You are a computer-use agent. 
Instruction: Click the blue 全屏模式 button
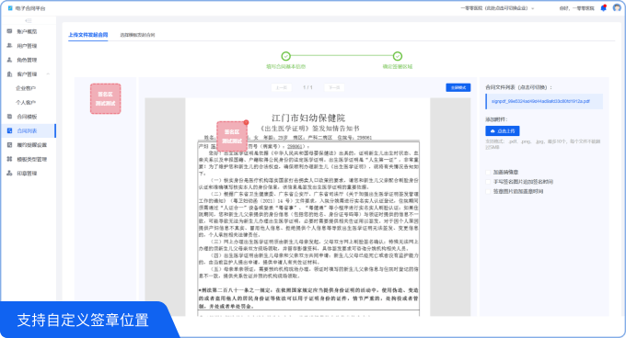[458, 87]
